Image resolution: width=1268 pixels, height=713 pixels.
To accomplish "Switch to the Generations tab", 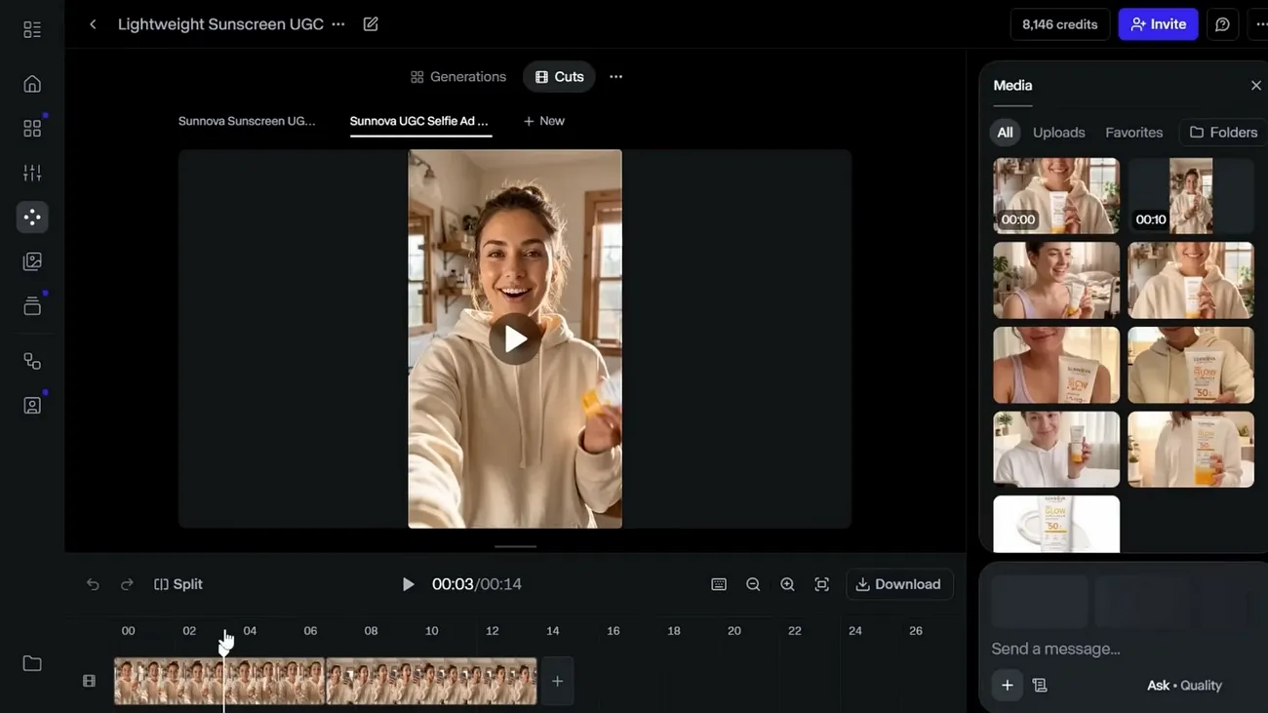I will tap(458, 77).
